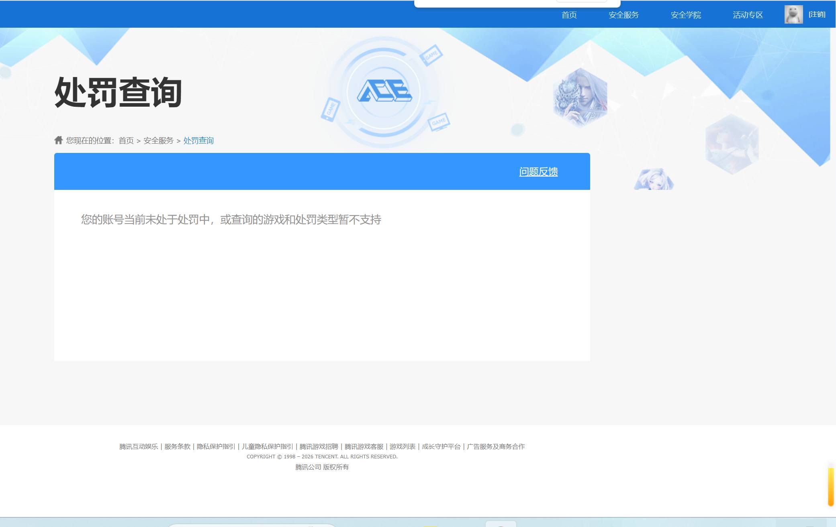This screenshot has width=836, height=527.
Task: Open the 活动专区 navigation item
Action: [x=747, y=15]
